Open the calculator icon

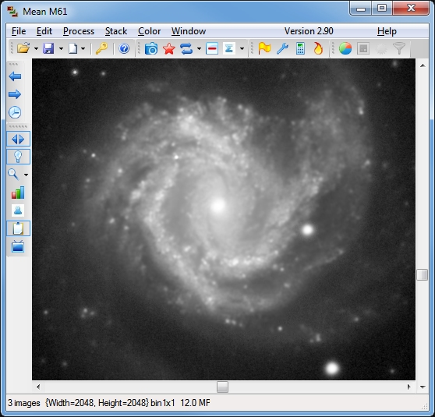click(x=300, y=49)
